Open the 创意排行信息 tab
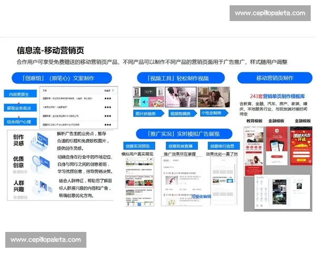 click(x=224, y=146)
